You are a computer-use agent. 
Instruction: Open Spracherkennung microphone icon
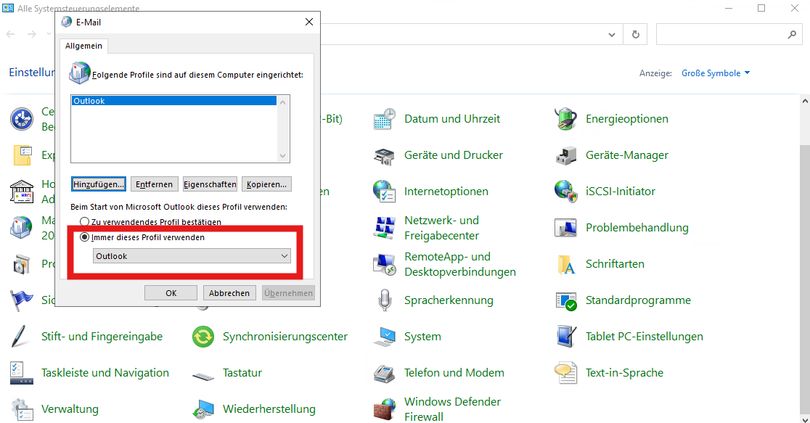[385, 300]
